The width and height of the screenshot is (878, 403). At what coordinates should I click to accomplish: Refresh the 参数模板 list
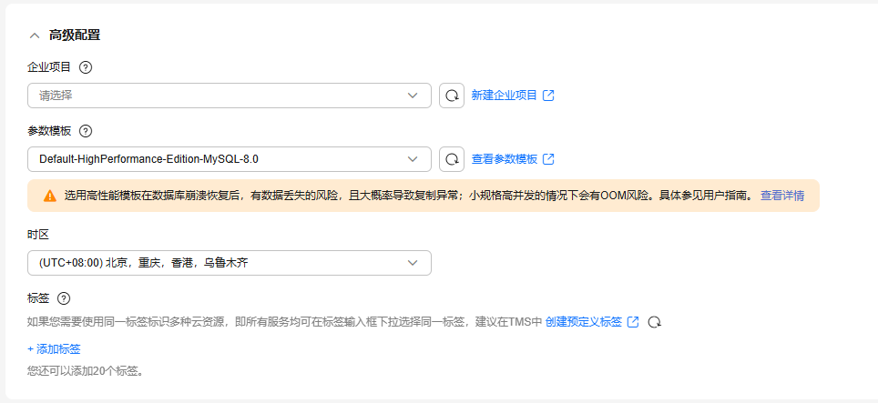coord(452,159)
